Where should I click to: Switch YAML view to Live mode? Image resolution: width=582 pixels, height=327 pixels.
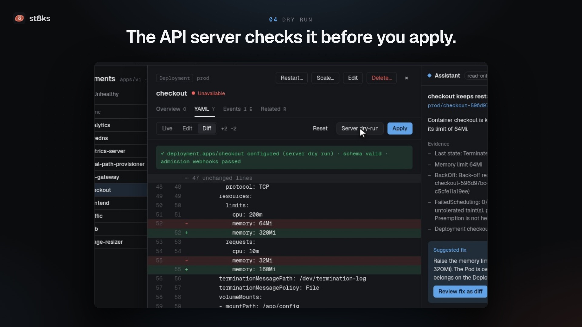tap(167, 128)
